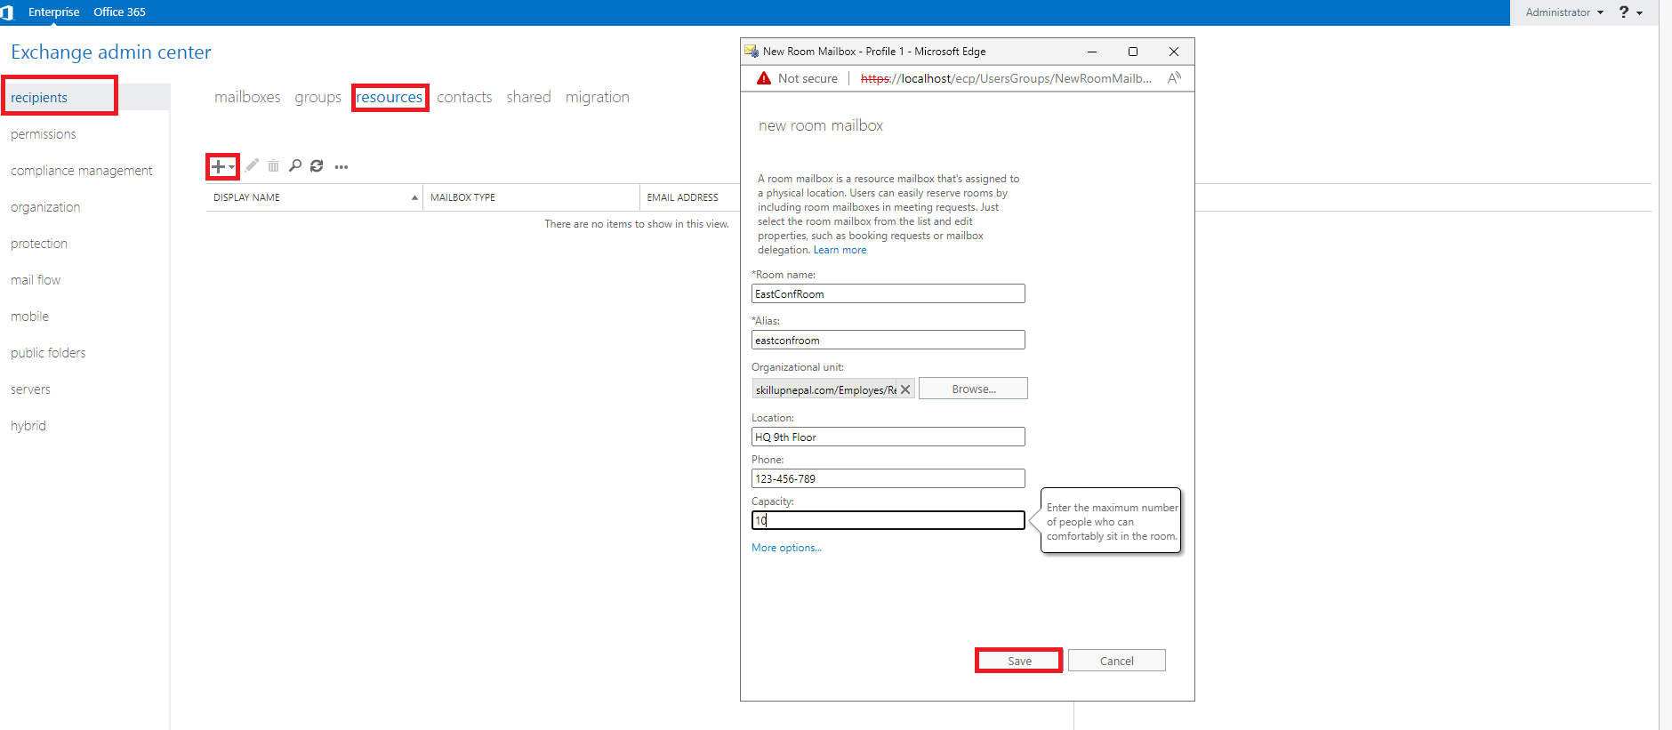Select the Read aloud icon in address bar

click(x=1174, y=78)
